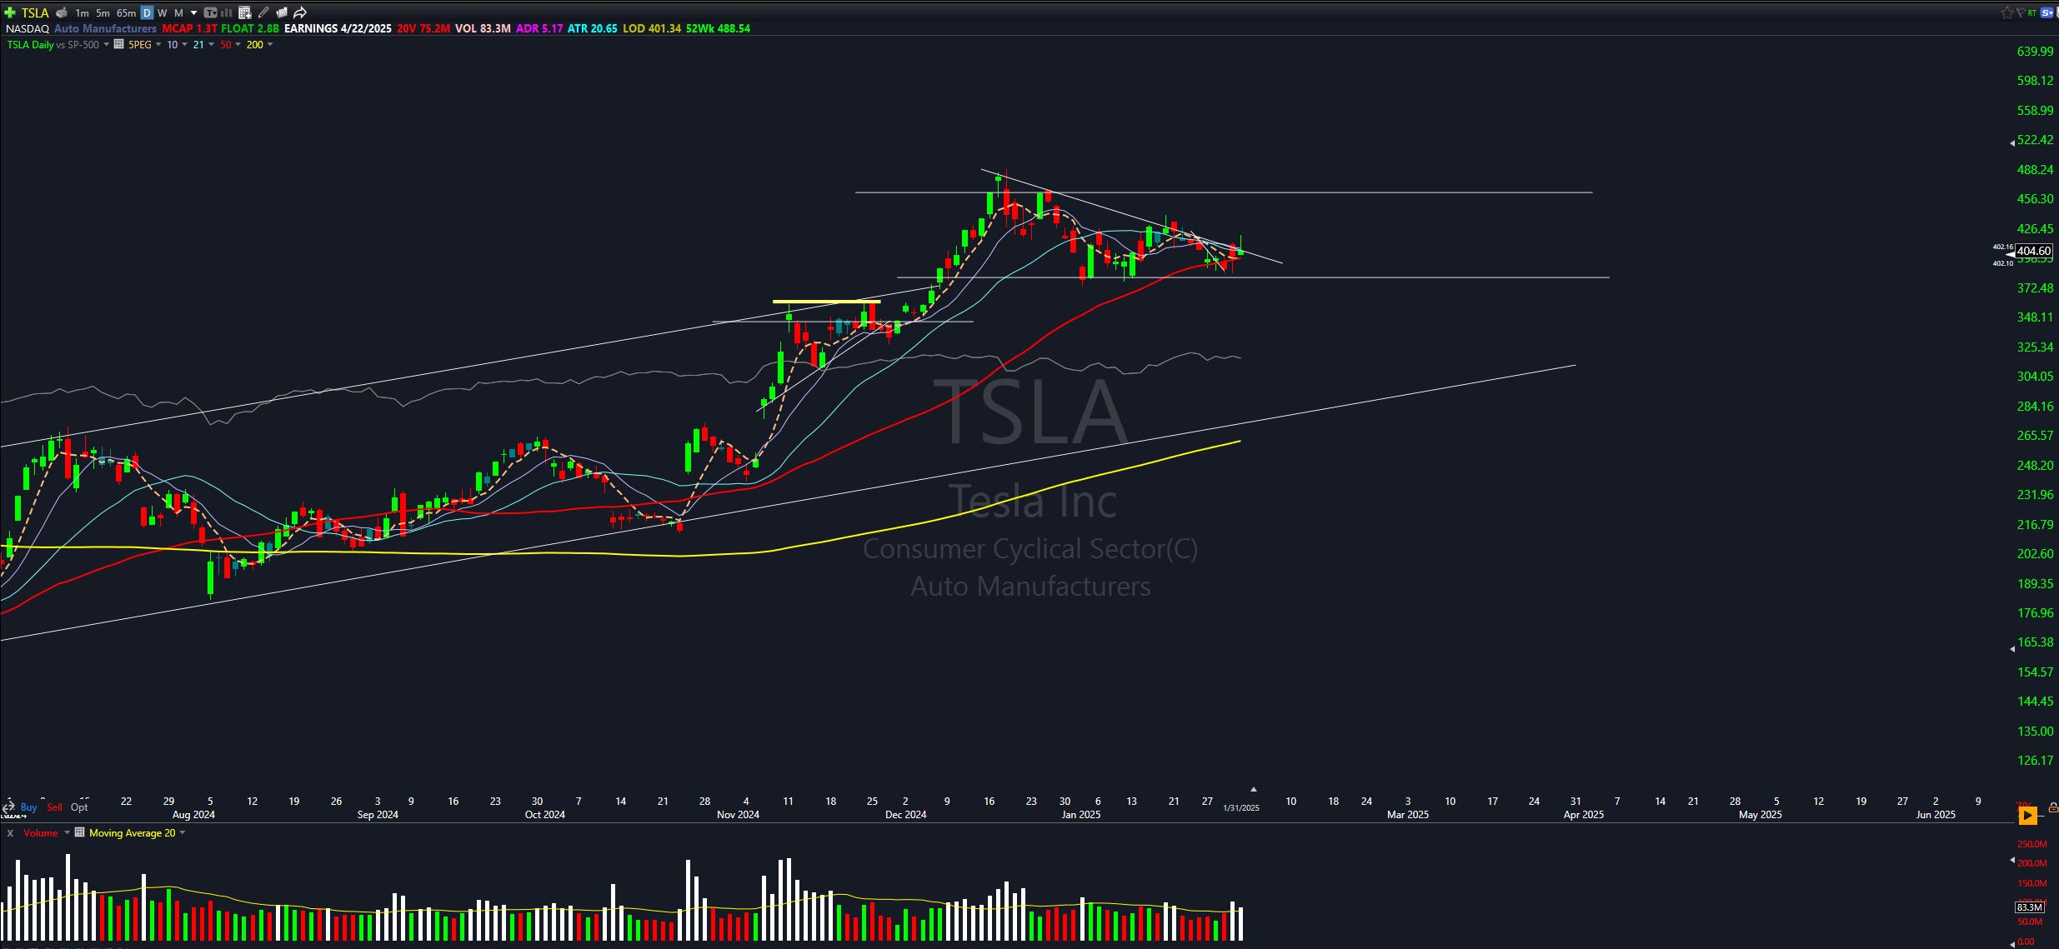Click the bar chart type icon

(226, 12)
